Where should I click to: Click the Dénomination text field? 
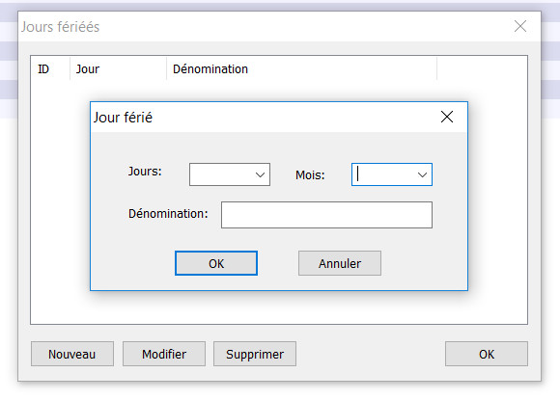tap(326, 215)
